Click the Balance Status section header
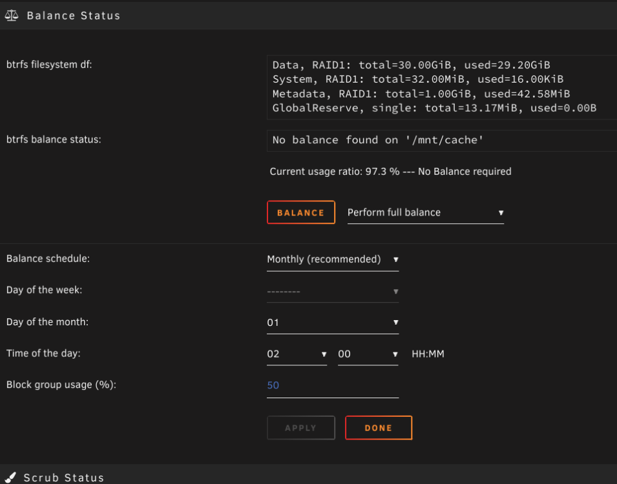Screen dimensions: 617x484 click(x=309, y=15)
